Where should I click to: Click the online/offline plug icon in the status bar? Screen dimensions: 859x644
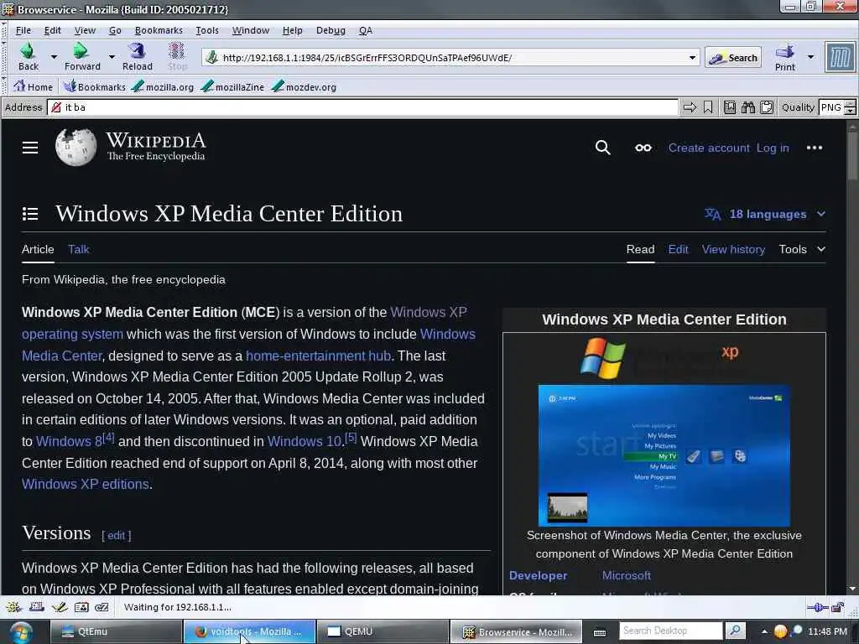817,607
